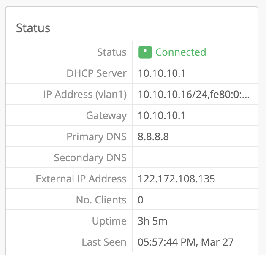The width and height of the screenshot is (266, 255).
Task: Select the "DHCP Server" row label
Action: coord(97,73)
